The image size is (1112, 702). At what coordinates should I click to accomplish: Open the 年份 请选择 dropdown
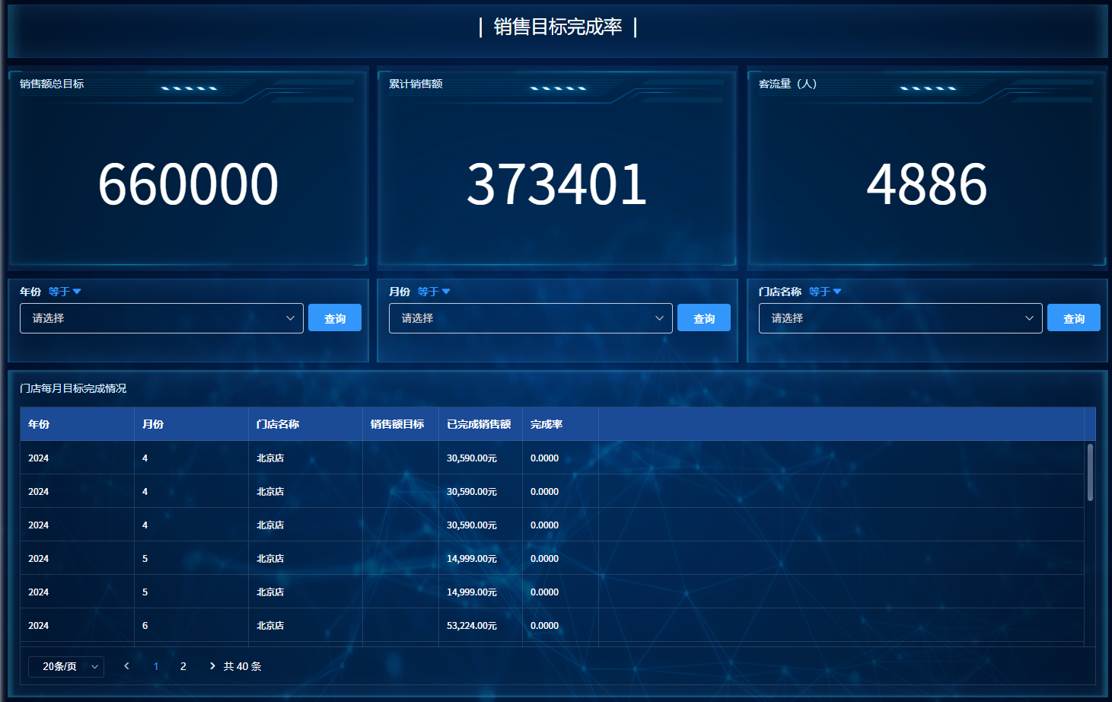point(161,318)
